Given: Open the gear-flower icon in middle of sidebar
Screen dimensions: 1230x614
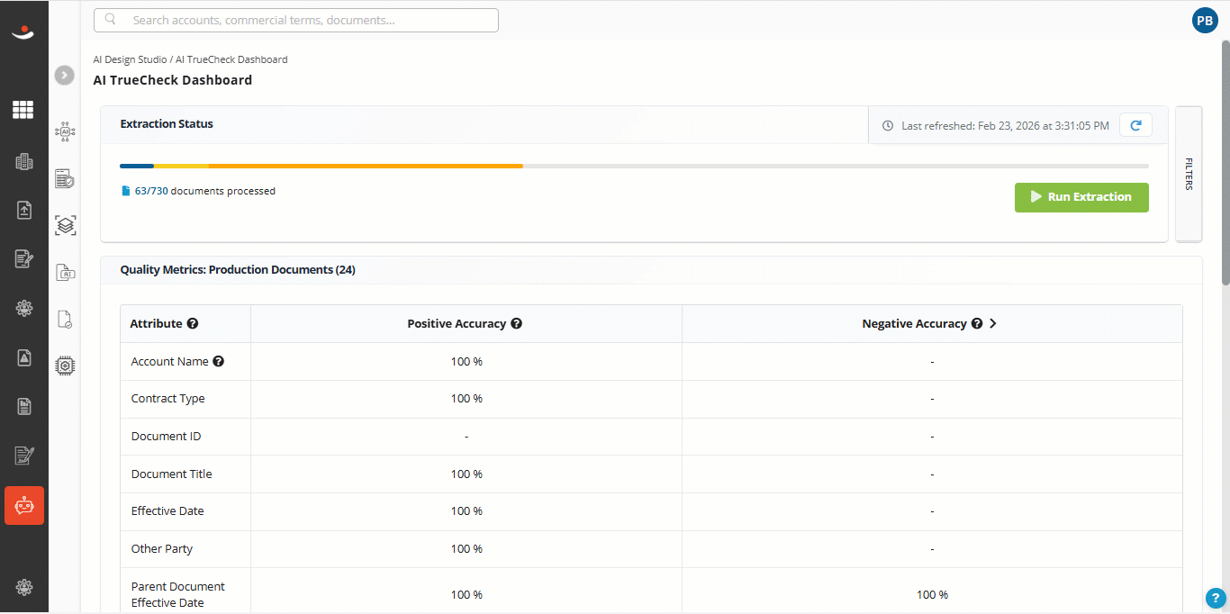Looking at the screenshot, I should (23, 308).
